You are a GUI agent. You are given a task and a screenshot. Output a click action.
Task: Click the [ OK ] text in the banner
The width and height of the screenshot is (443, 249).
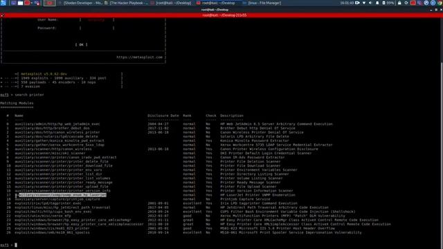(x=82, y=44)
